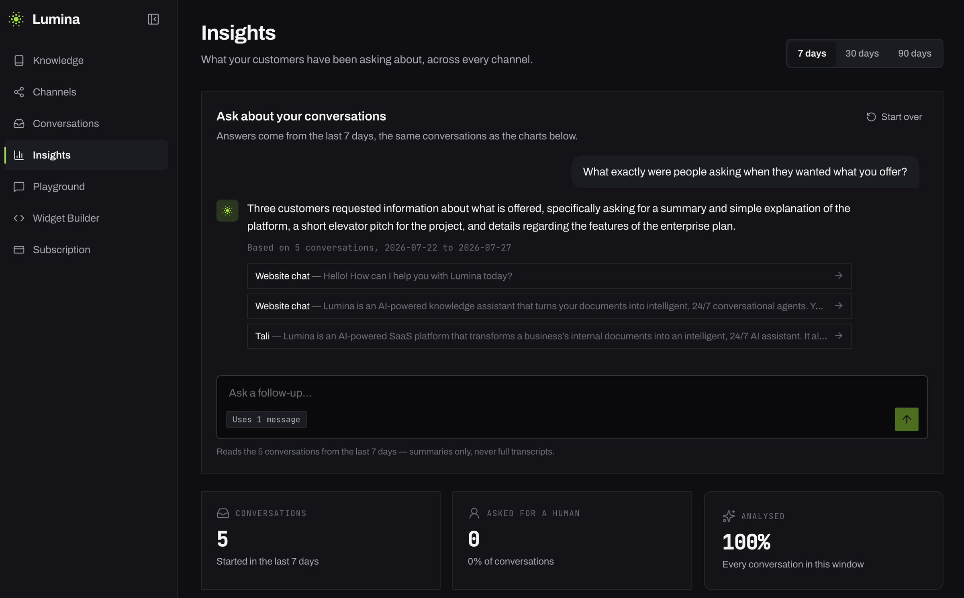Image resolution: width=964 pixels, height=598 pixels.
Task: Switch range to 90 days
Action: [x=915, y=53]
